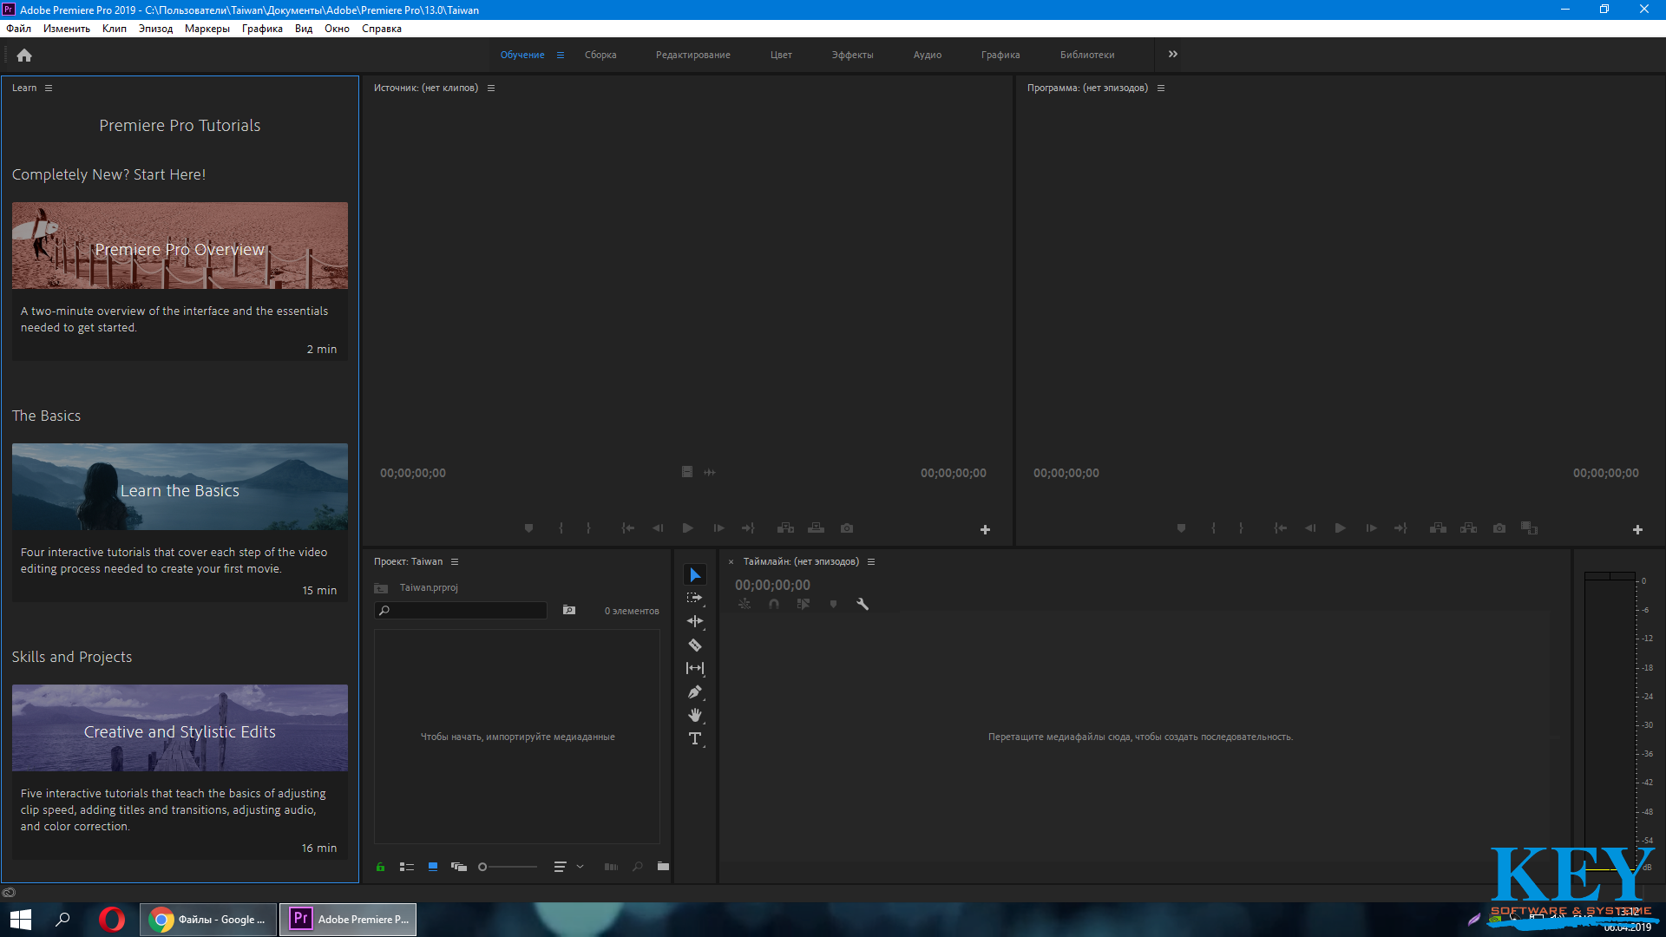
Task: Click the Taiwan.prproj file in Project
Action: [430, 586]
